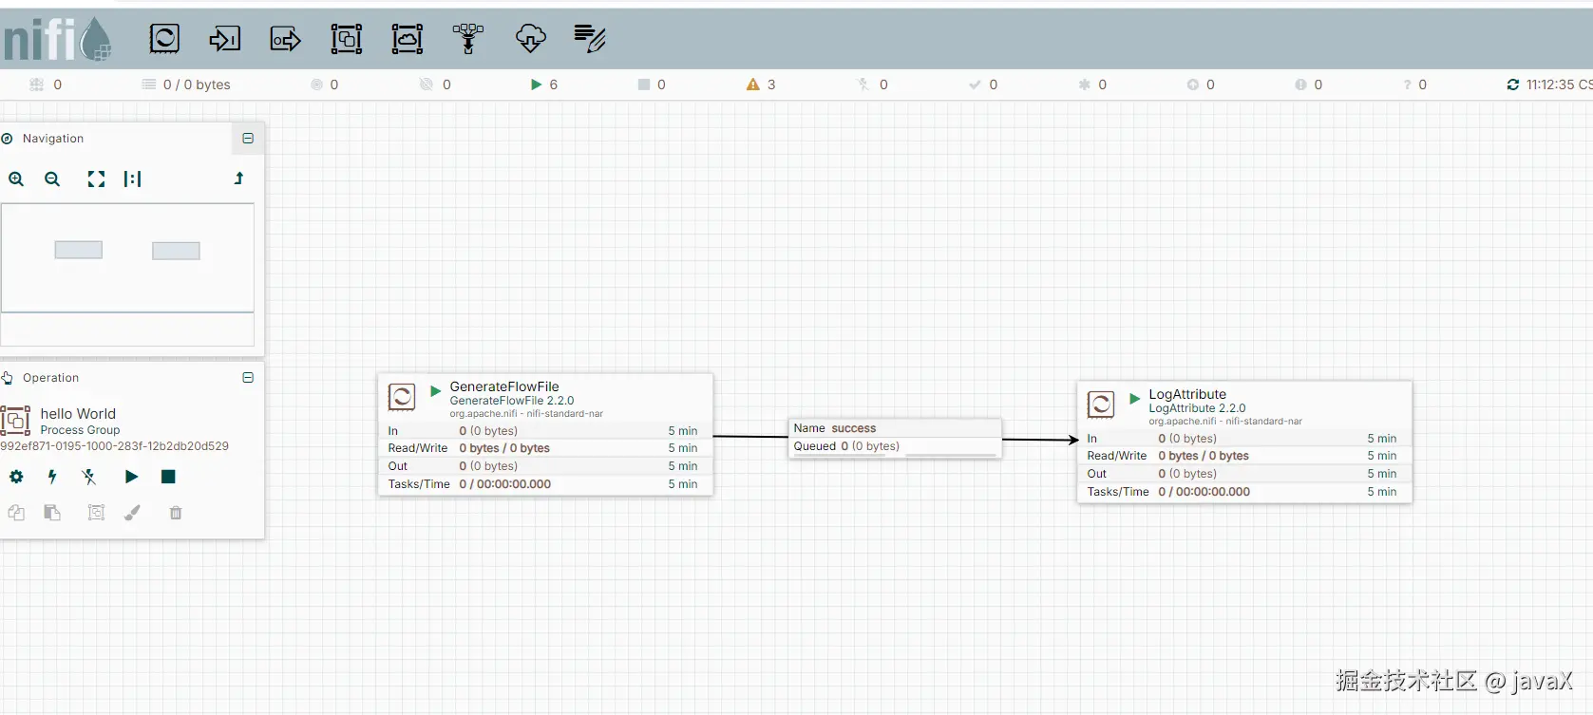The height and width of the screenshot is (715, 1593).
Task: Select the Process Group toolbar icon
Action: pos(347,39)
